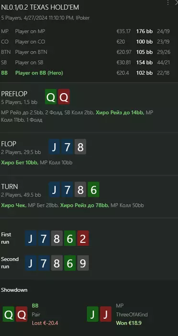
Task: Select the red Q card in PREFLOP section
Action: tap(64, 97)
